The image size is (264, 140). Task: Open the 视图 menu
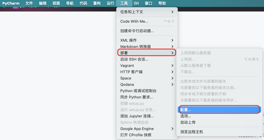[x=56, y=3]
